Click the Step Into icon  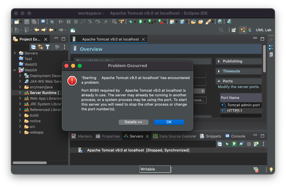tap(90, 22)
